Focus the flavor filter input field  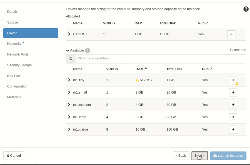(161, 59)
